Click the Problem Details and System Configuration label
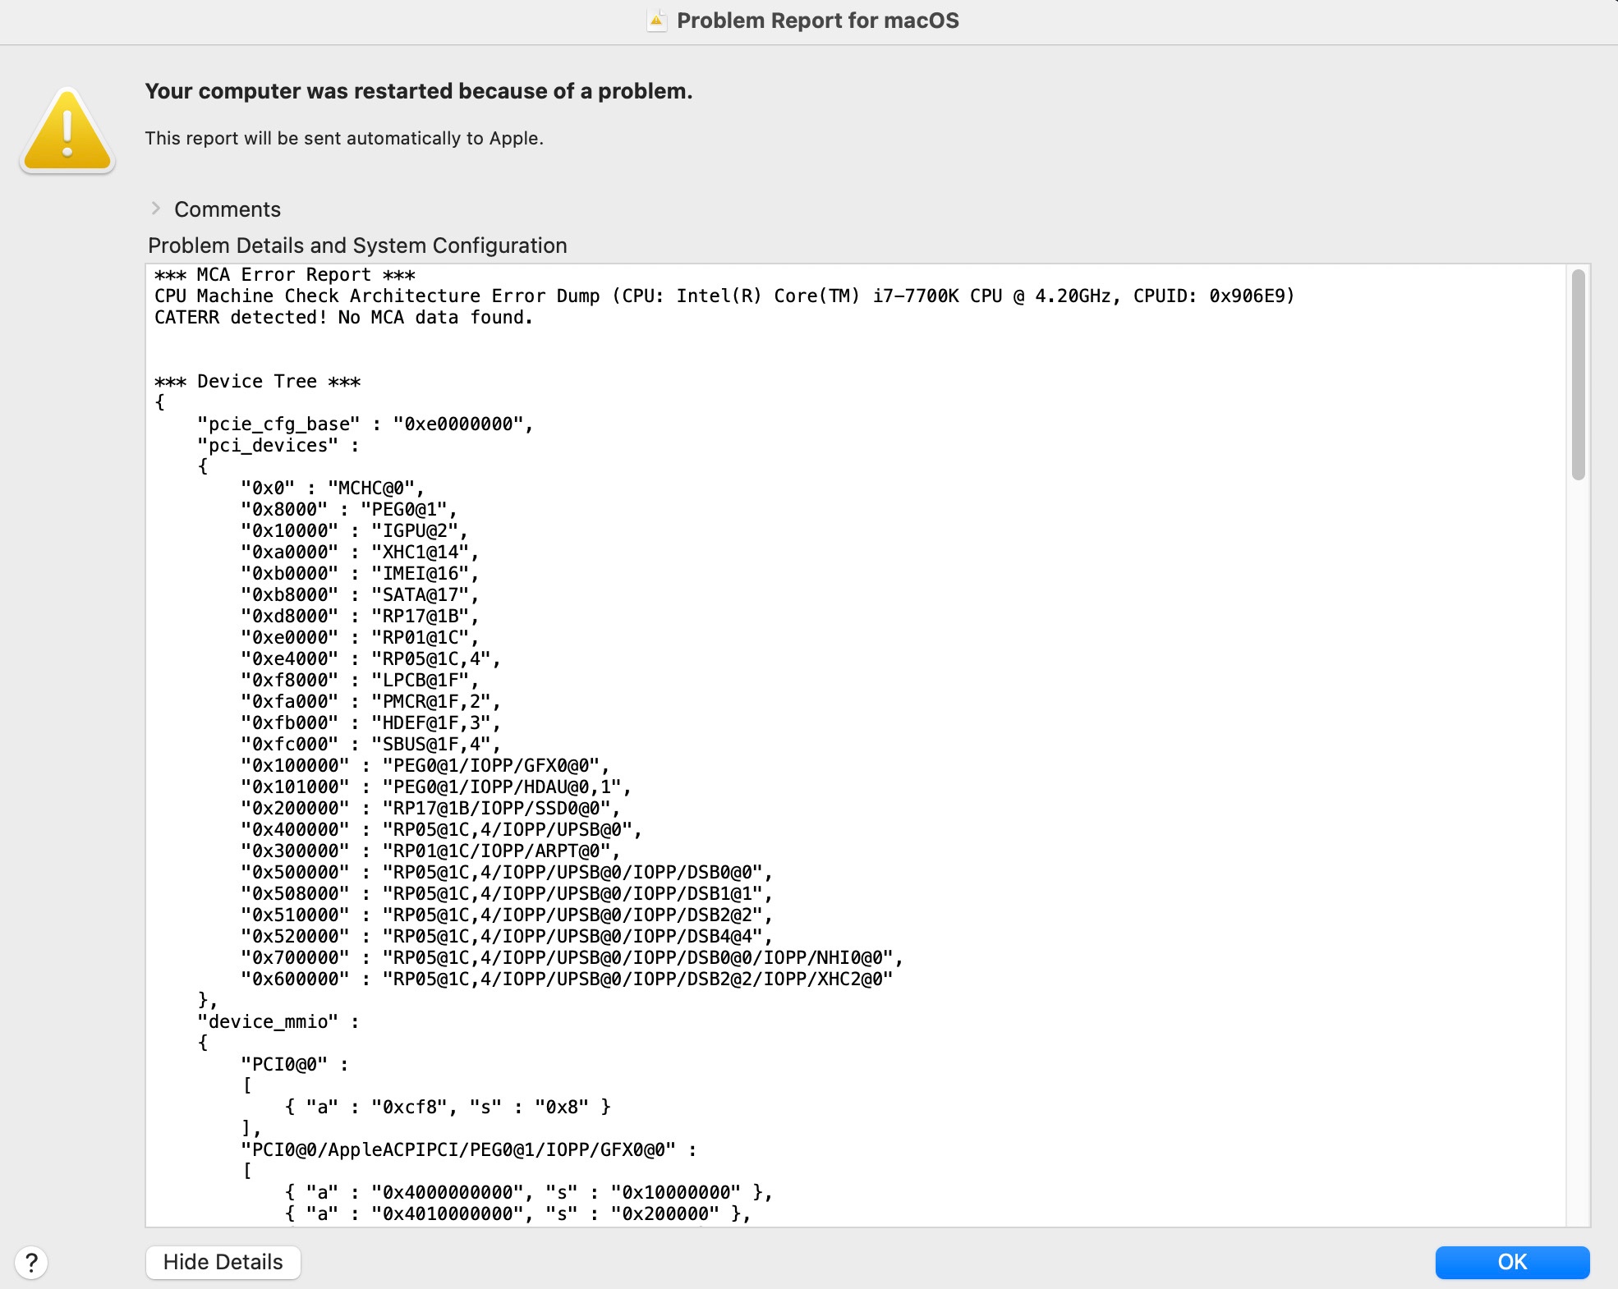 click(x=357, y=245)
